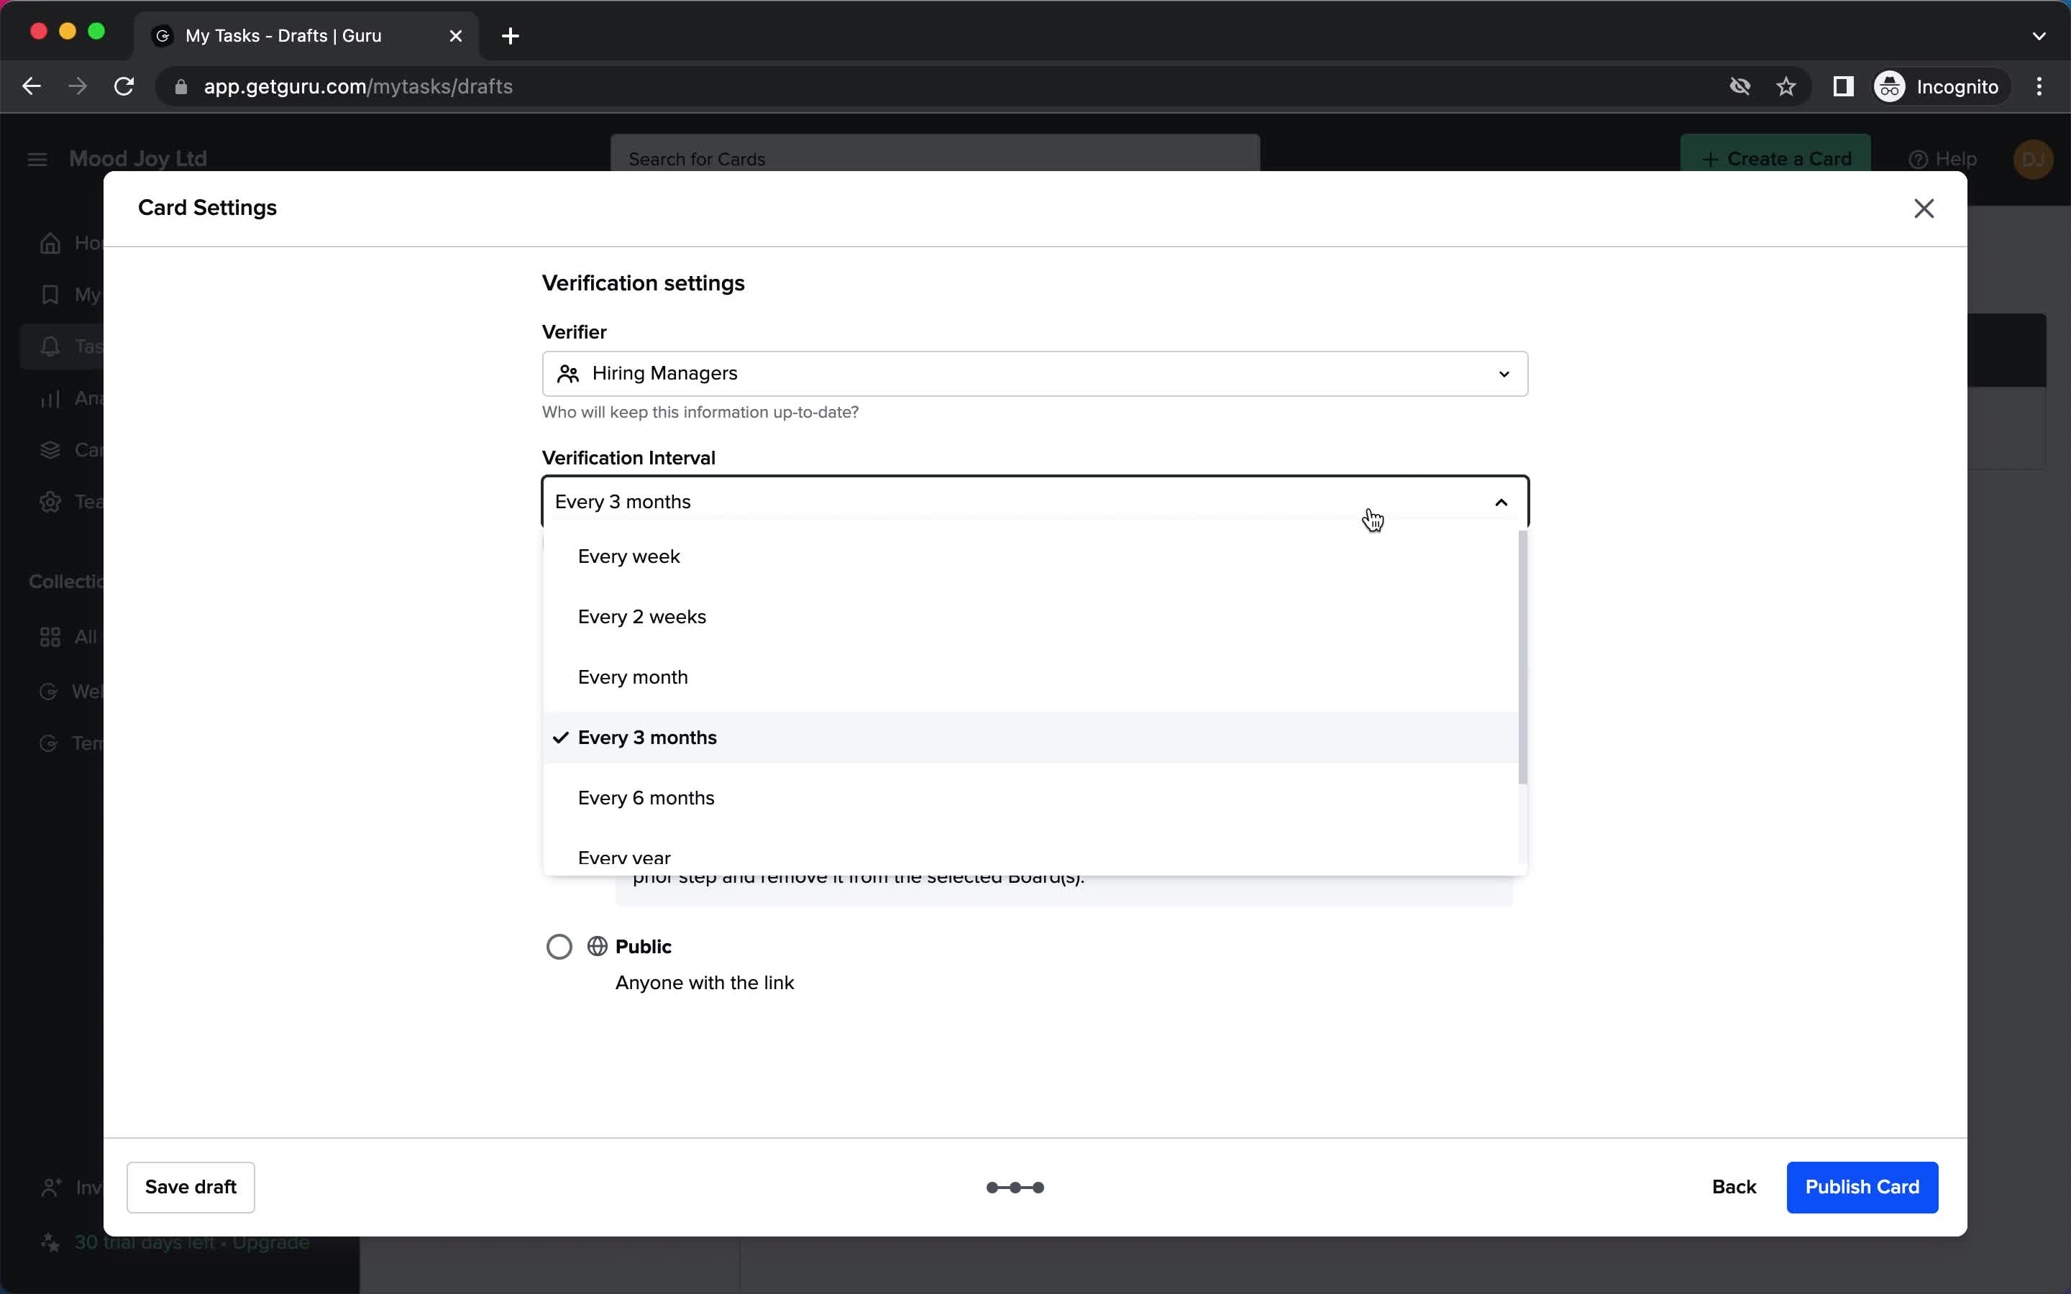Select Every month verification interval option
This screenshot has width=2071, height=1294.
632,676
